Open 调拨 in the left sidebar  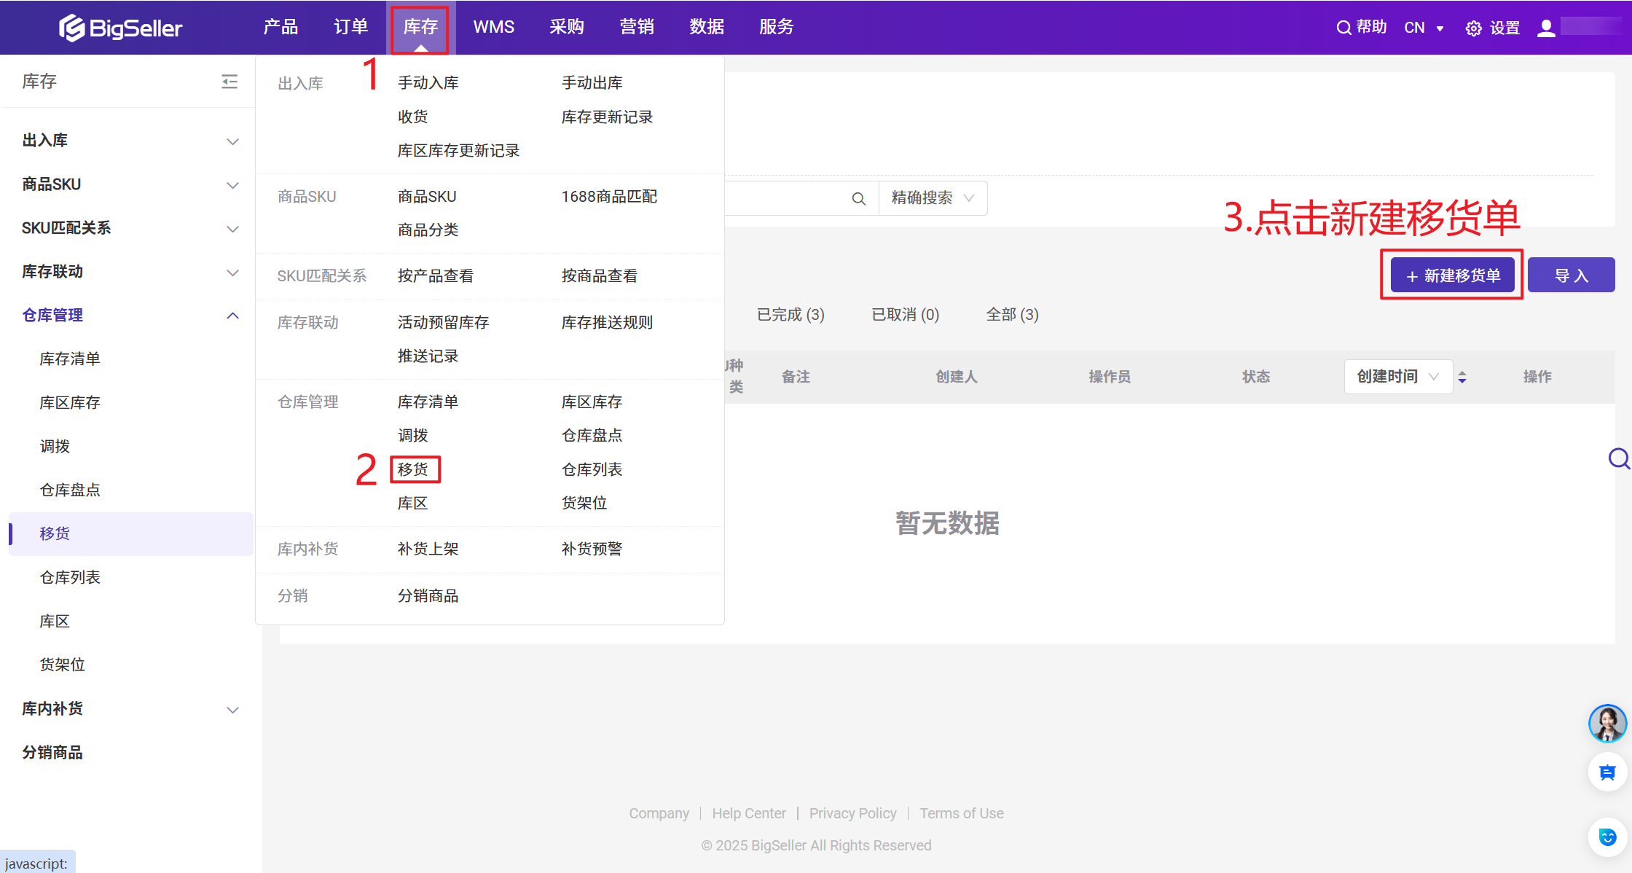coord(55,446)
